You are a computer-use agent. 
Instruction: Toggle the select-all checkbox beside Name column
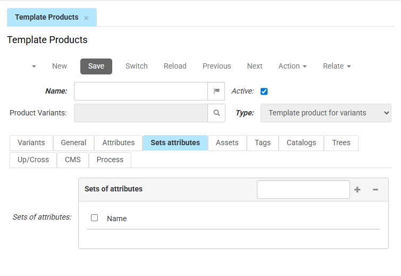[x=94, y=218]
